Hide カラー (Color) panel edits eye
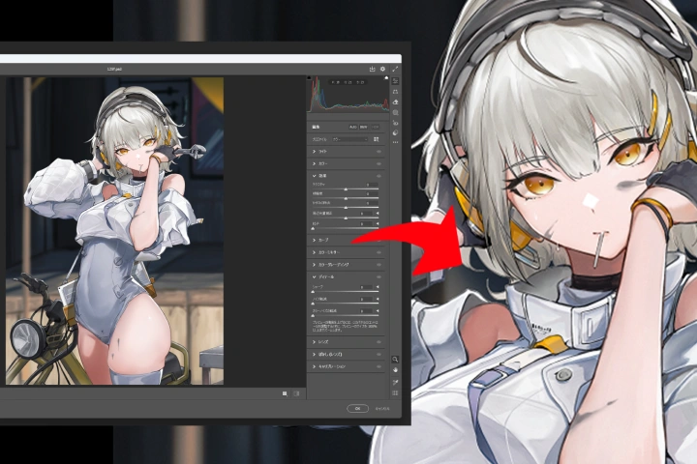 click(x=379, y=163)
